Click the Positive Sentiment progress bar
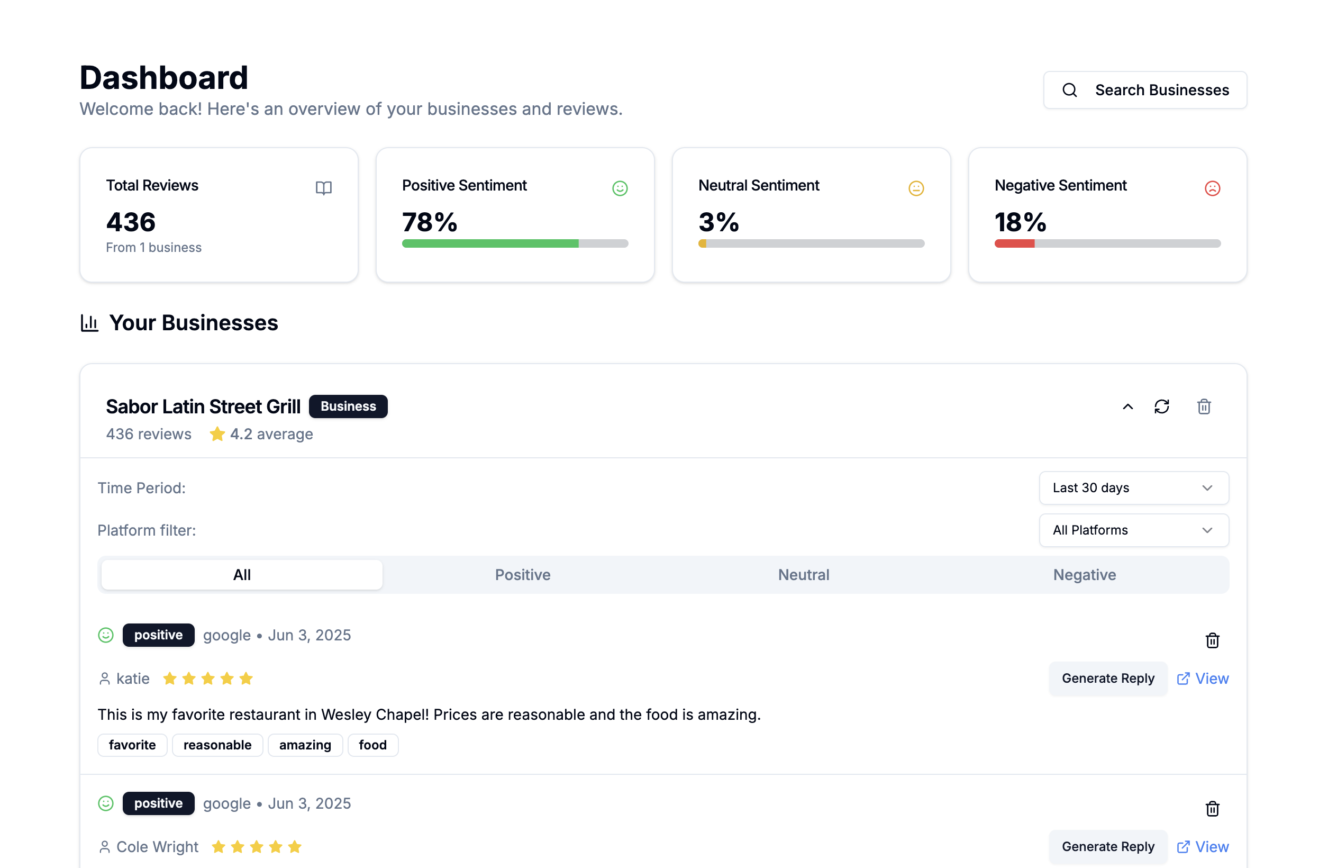 (x=514, y=243)
